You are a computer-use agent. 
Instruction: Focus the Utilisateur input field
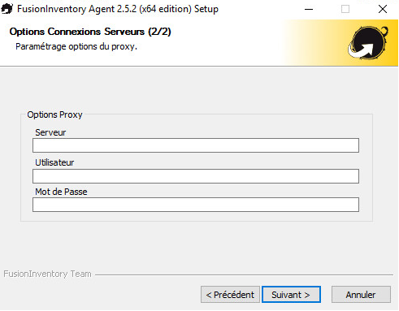tap(196, 176)
